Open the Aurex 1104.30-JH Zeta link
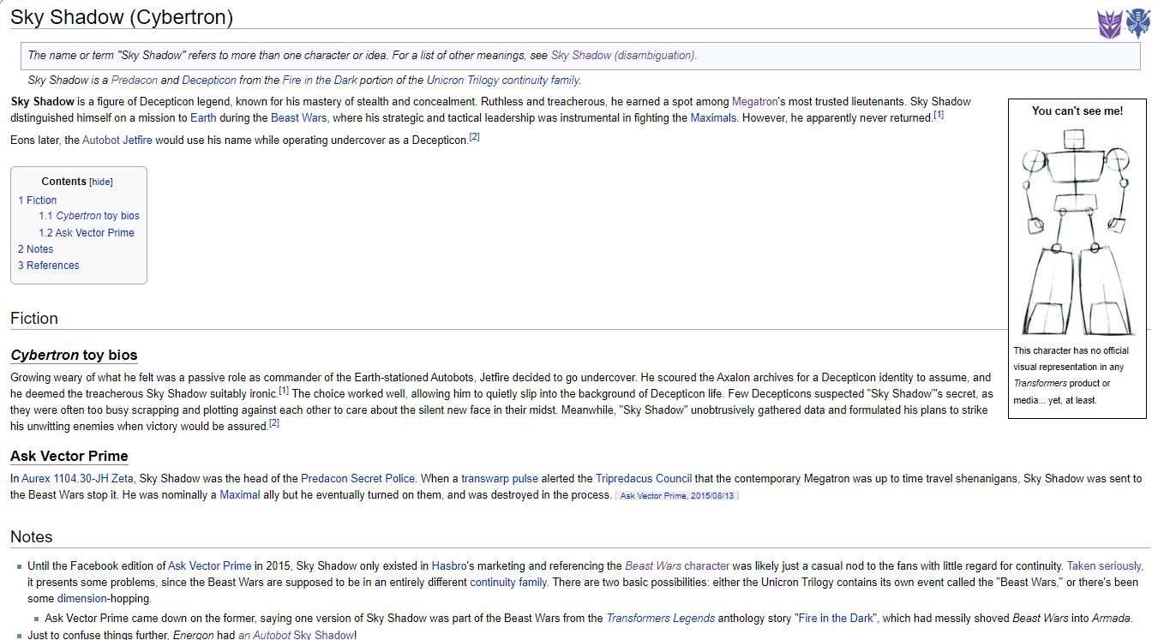1158x640 pixels. pos(77,478)
